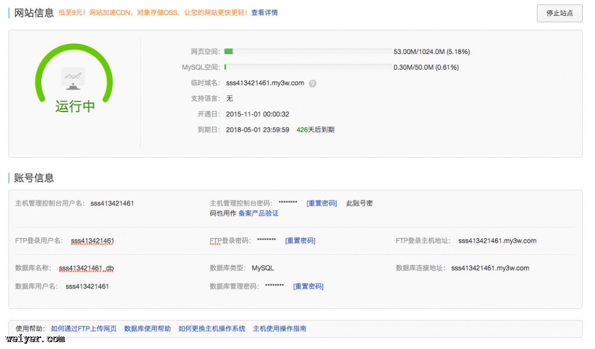This screenshot has height=349, width=595.
Task: Open the 如何更换主机操作系统 help link
Action: click(212, 329)
